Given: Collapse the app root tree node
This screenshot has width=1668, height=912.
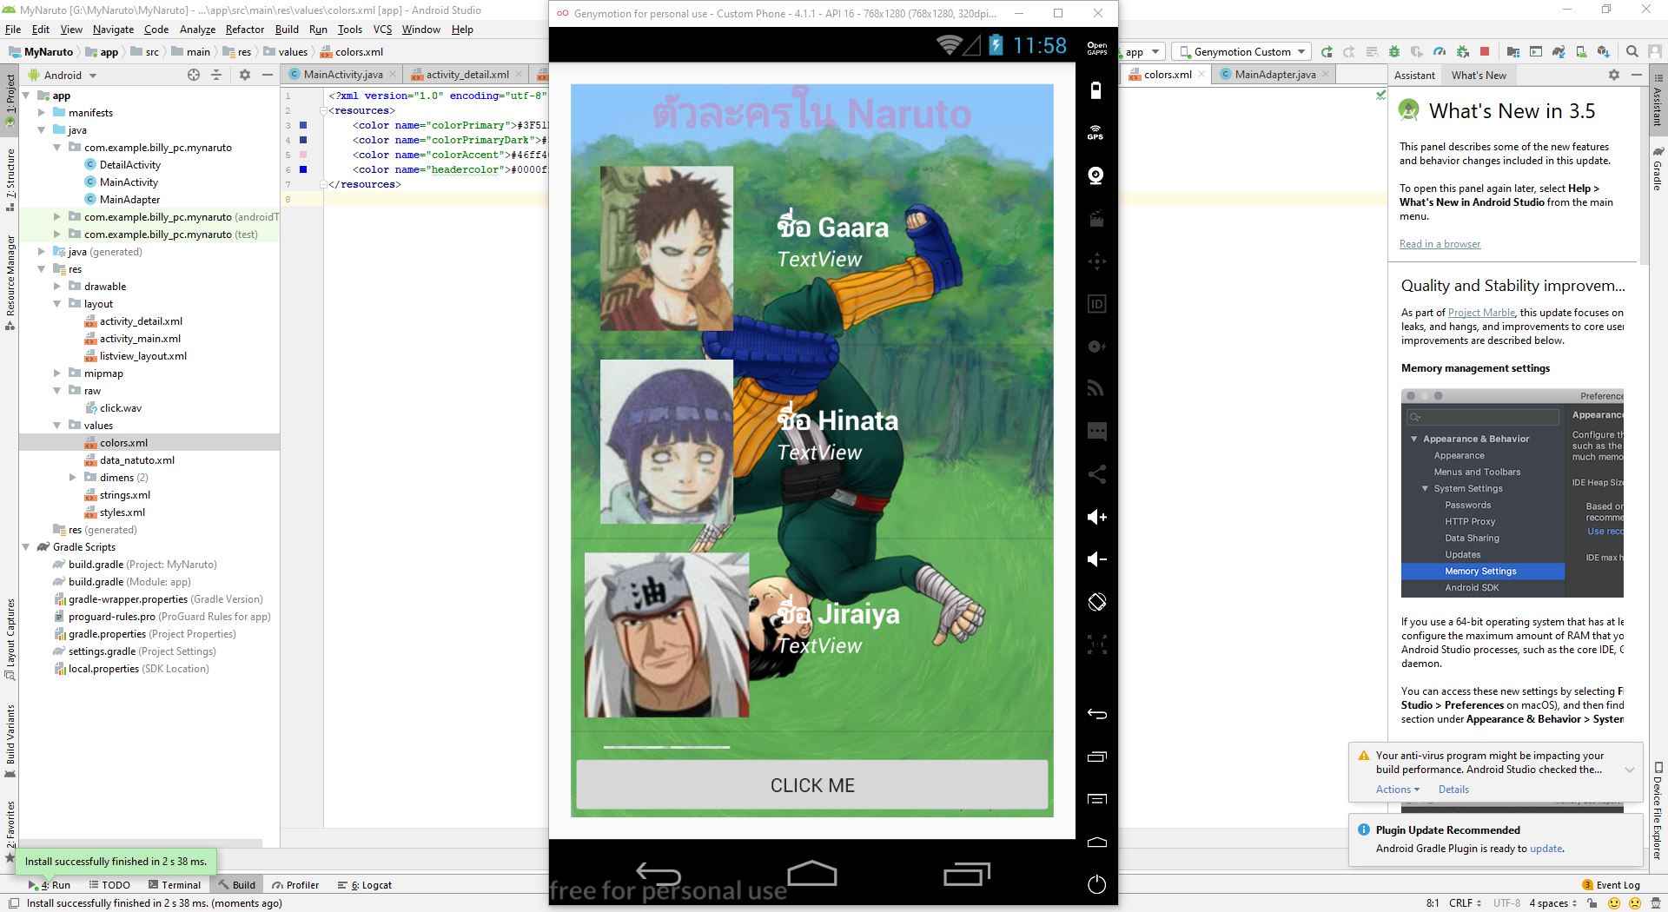Looking at the screenshot, I should 26,96.
